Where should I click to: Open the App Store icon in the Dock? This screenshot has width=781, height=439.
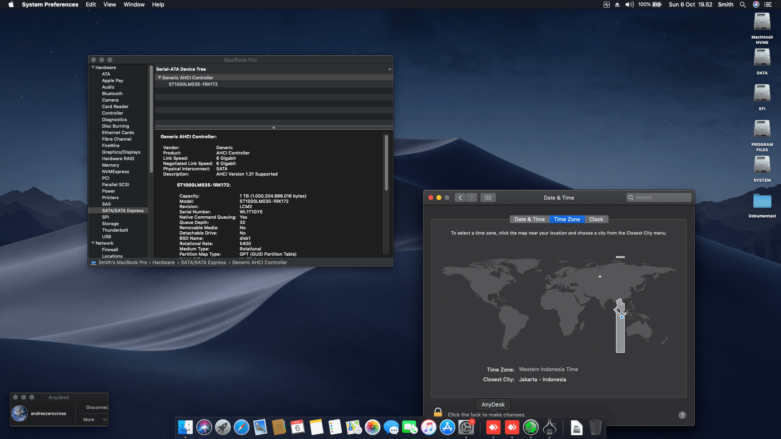tap(447, 428)
